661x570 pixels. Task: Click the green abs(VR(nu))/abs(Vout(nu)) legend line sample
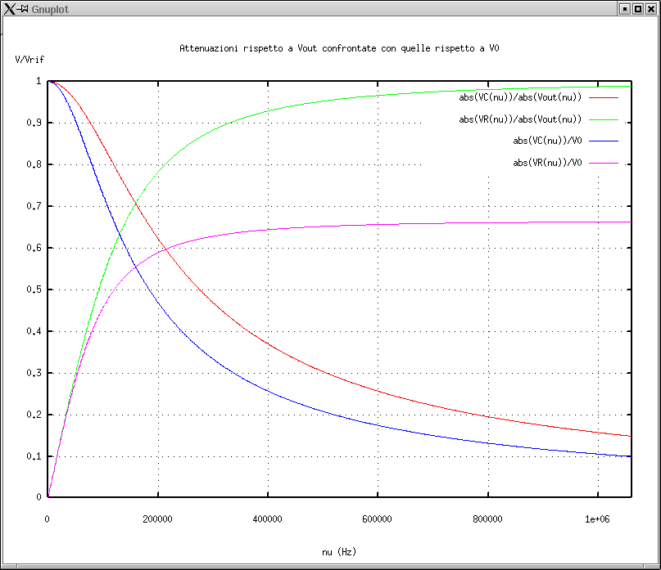click(x=603, y=119)
